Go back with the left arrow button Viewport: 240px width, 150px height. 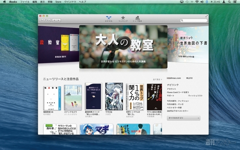coord(54,20)
